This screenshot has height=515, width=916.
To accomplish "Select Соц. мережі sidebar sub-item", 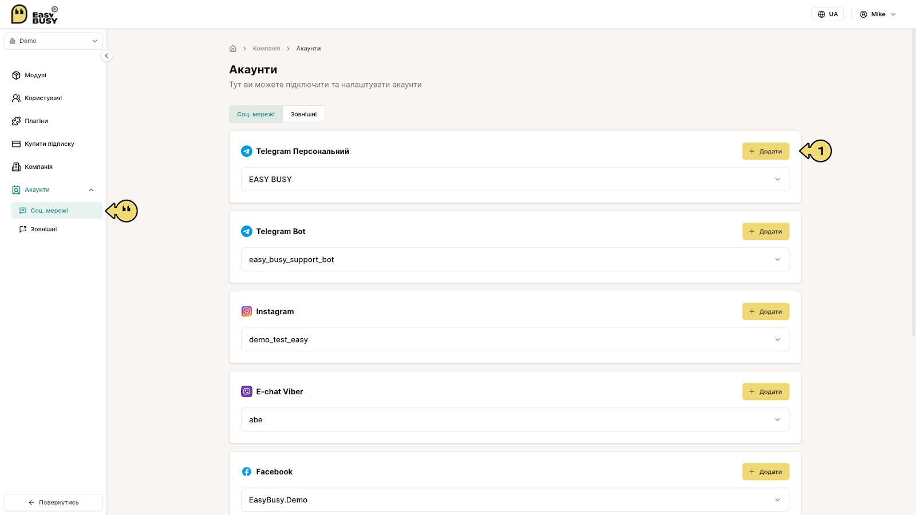I will (x=57, y=211).
